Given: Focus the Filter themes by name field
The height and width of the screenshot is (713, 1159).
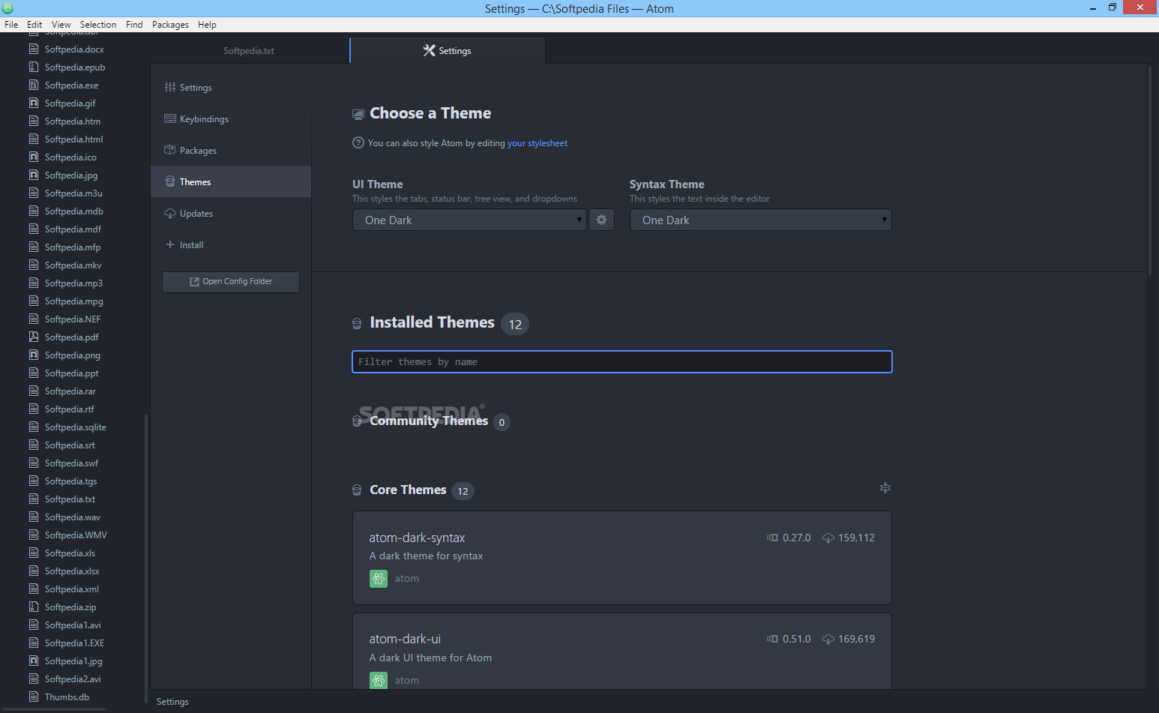Looking at the screenshot, I should click(622, 362).
